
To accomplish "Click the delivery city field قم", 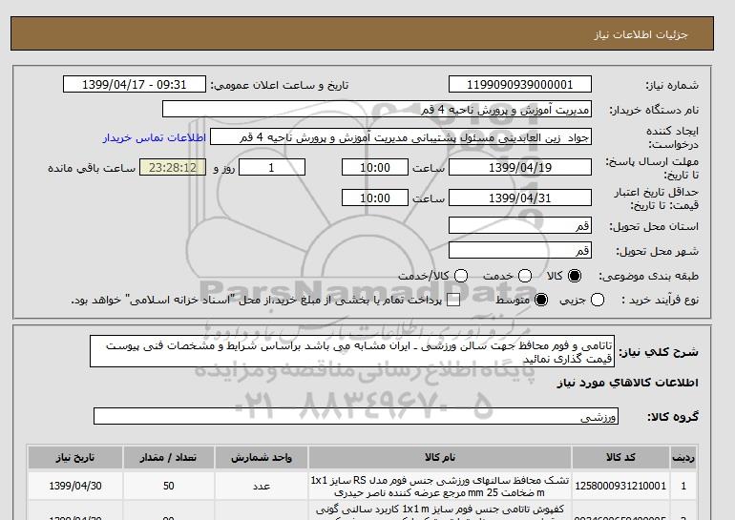I will click(x=520, y=250).
